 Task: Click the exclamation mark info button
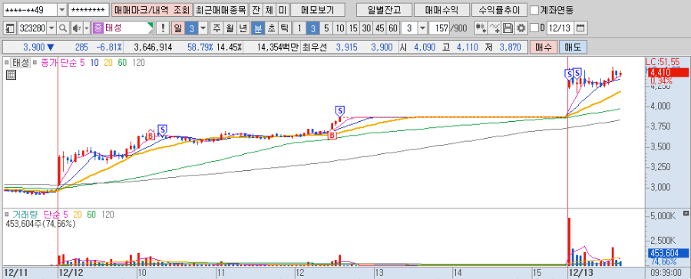click(x=163, y=28)
